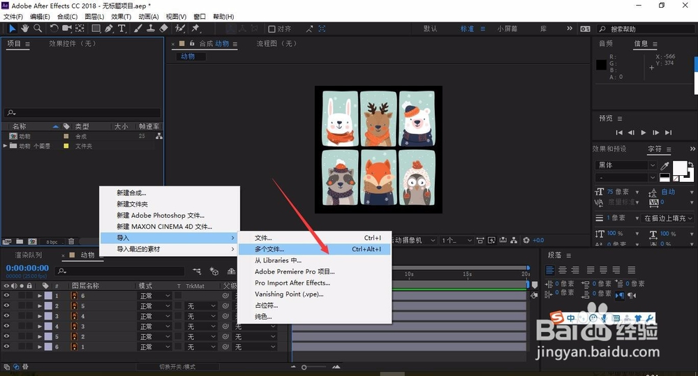Image resolution: width=698 pixels, height=376 pixels.
Task: Click the eyedropper in Character panel
Action: [664, 166]
